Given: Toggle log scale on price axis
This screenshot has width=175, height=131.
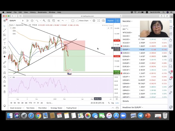Looking at the screenshot, I should point(112,103).
